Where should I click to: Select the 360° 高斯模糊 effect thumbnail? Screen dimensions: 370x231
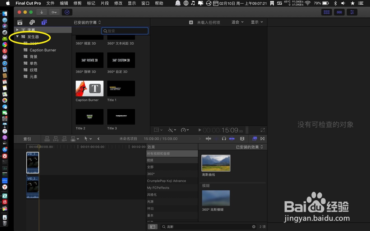point(216,198)
